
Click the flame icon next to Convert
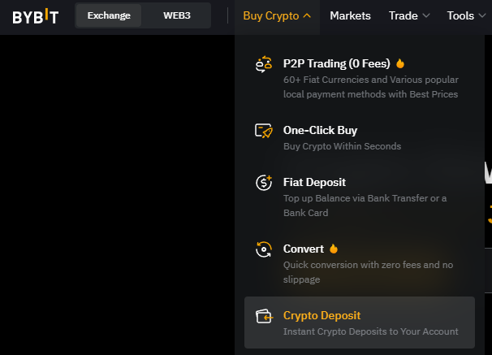click(x=334, y=249)
